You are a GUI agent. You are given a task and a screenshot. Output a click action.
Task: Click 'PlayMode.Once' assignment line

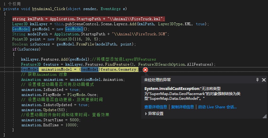(60, 95)
